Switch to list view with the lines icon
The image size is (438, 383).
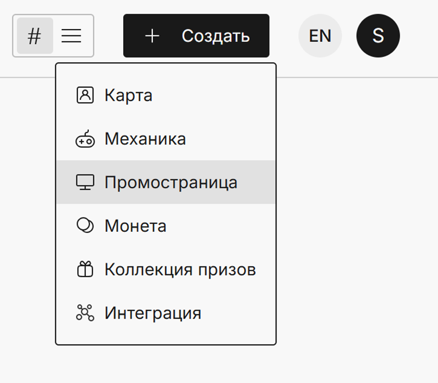[71, 36]
